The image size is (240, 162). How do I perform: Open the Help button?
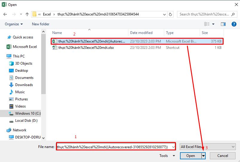pos(234,24)
